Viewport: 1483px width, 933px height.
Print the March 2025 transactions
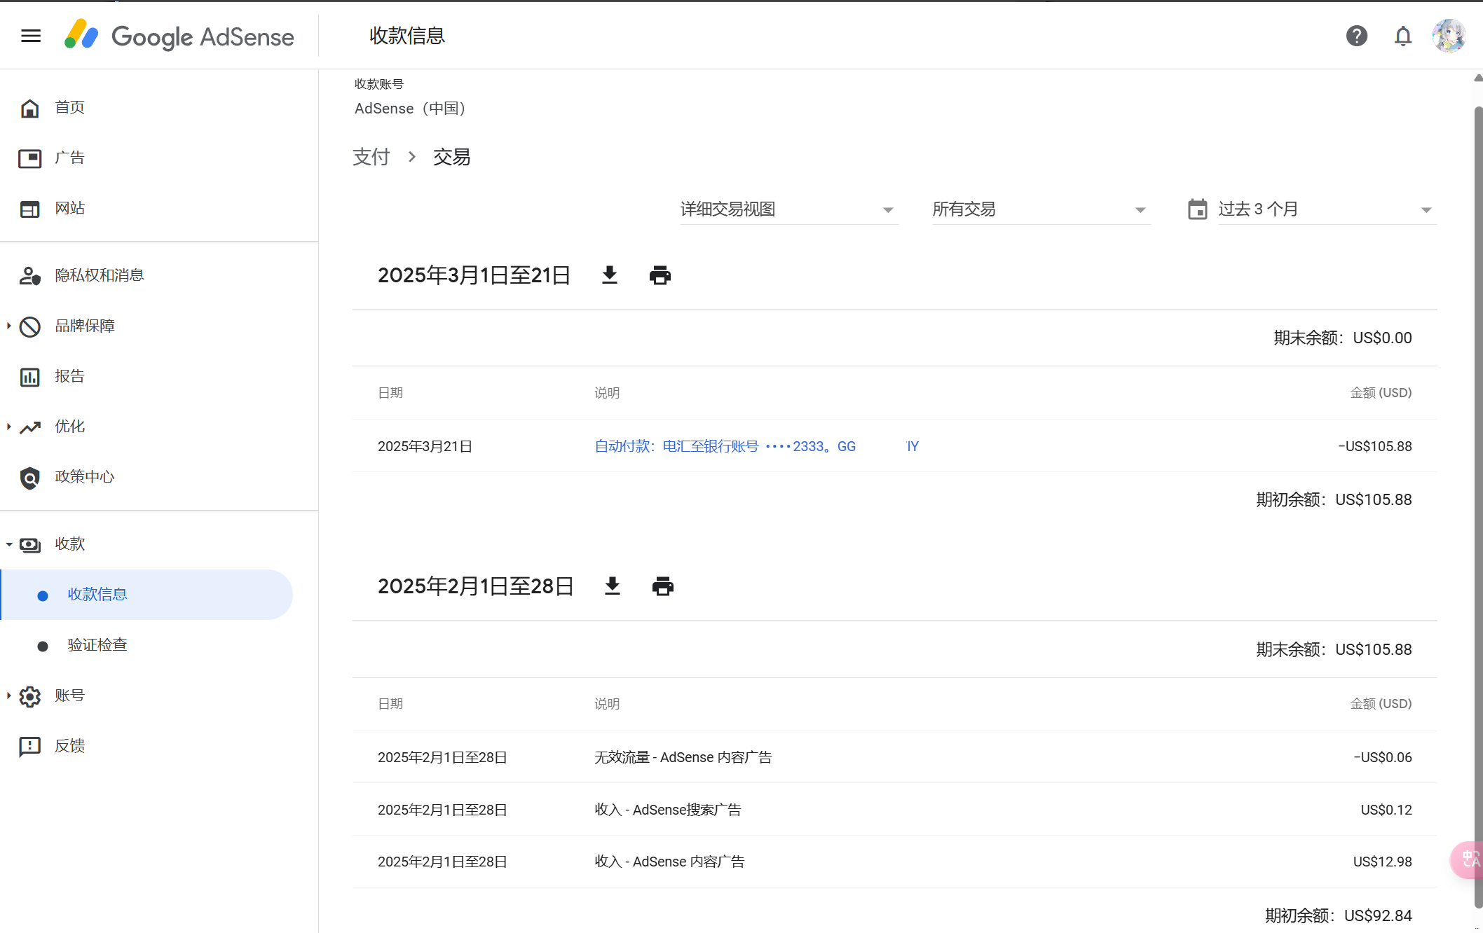coord(660,275)
